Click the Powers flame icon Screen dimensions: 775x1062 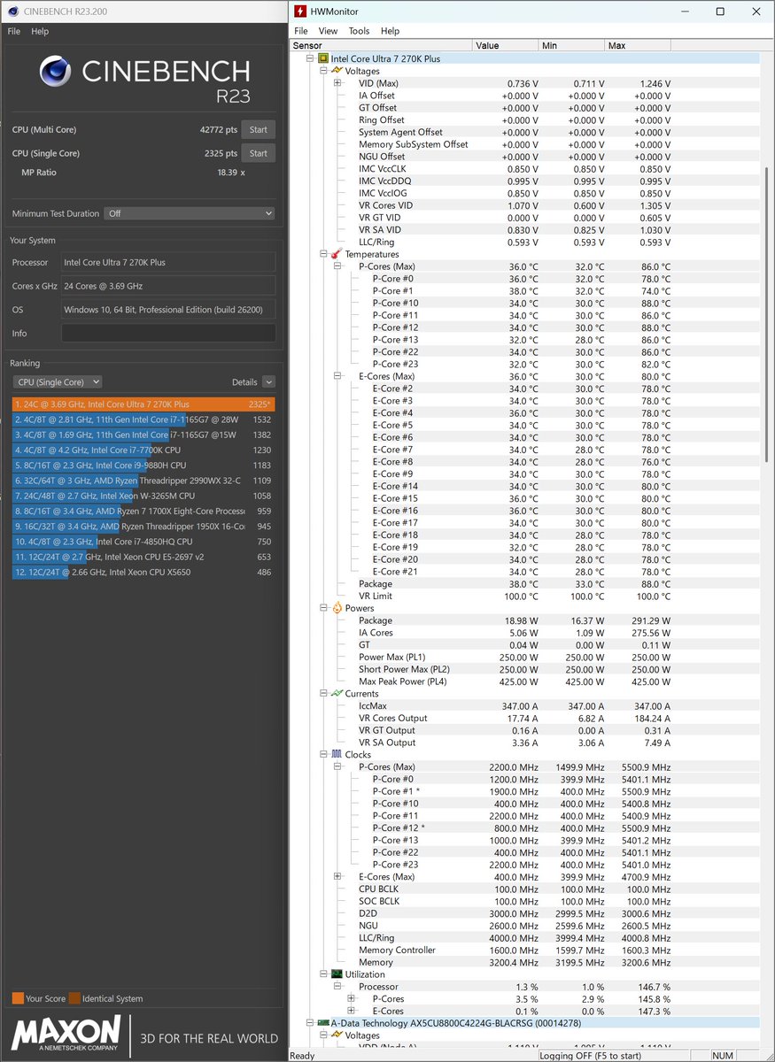pos(337,608)
